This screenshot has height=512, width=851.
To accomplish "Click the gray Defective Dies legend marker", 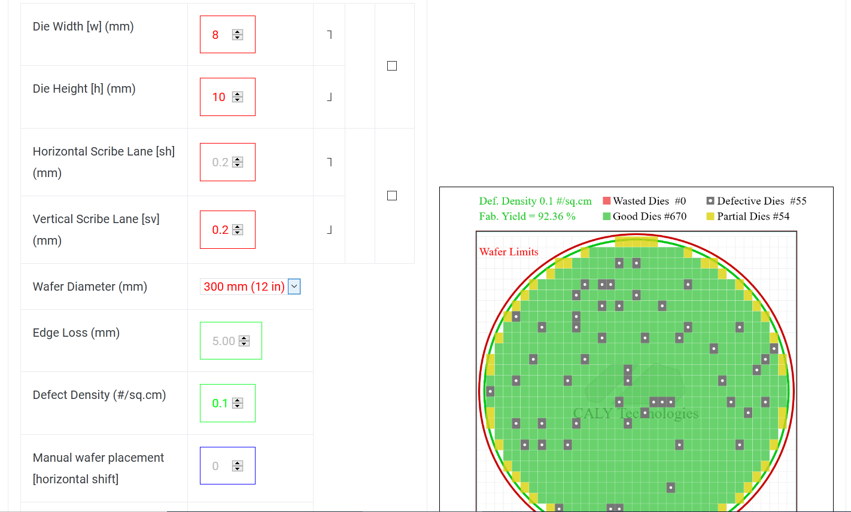I will click(710, 201).
